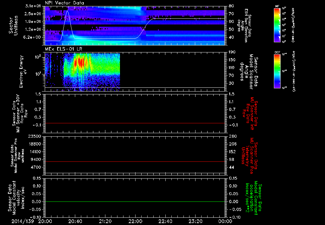Viewport: 325px width, 225px height.
Task: Click the 110 scanner angle tick
Action: pyautogui.click(x=232, y=68)
